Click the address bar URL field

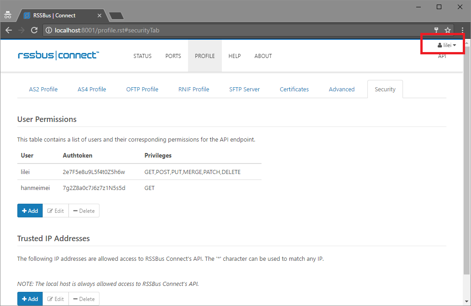click(228, 31)
